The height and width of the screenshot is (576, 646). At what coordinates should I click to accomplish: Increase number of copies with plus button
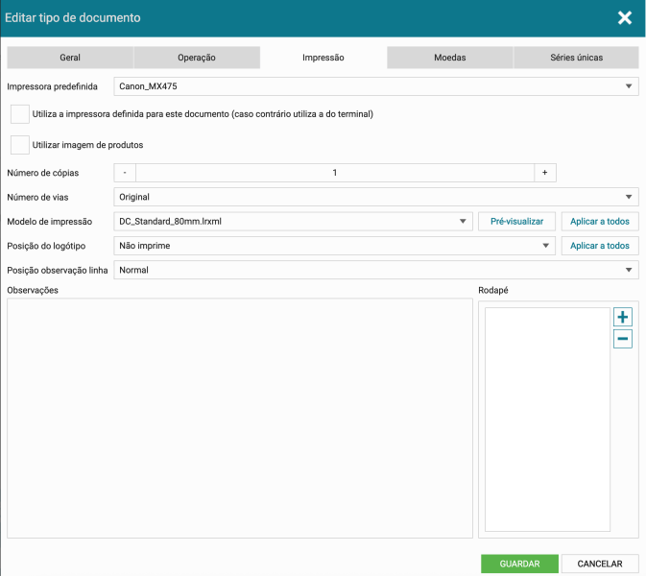544,173
